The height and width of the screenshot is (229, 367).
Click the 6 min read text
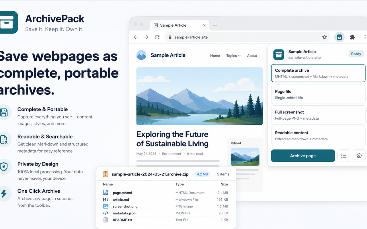195,154
